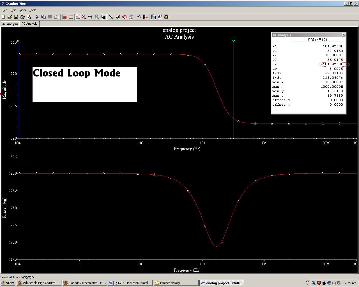This screenshot has width=359, height=287.
Task: Grab the yellow cursor 1 marker
Action: [x=18, y=41]
